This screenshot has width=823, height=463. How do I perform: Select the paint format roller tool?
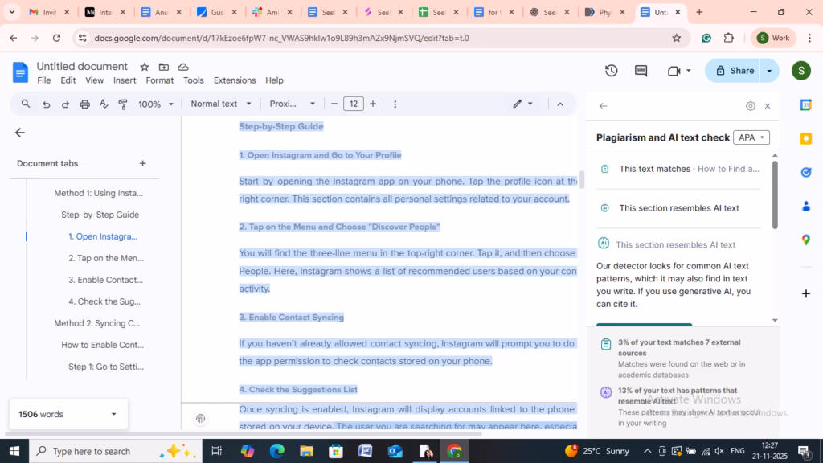[123, 104]
